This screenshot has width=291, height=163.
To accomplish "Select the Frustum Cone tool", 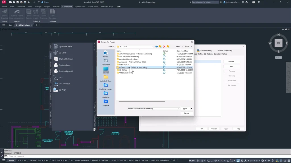I will pos(62,65).
